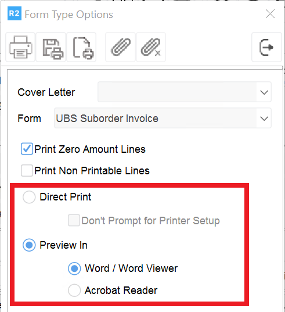Click the UBS Suborder Invoice form field

coord(163,118)
